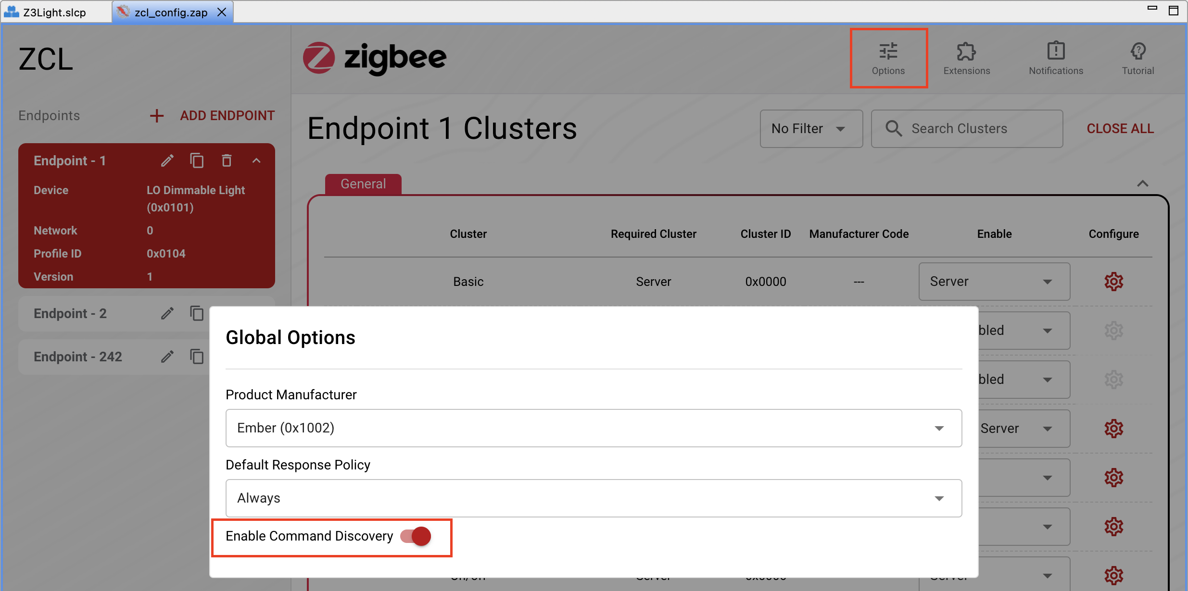Open second cluster row enable dropdown

click(x=1024, y=331)
